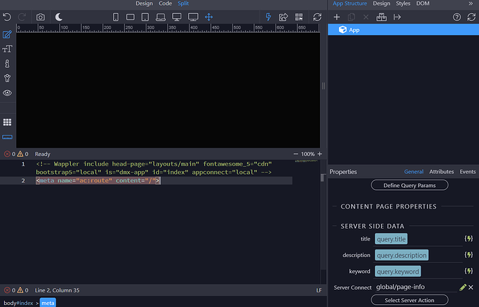Open dynamic data picker for keyword field
479x307 pixels.
(x=469, y=271)
